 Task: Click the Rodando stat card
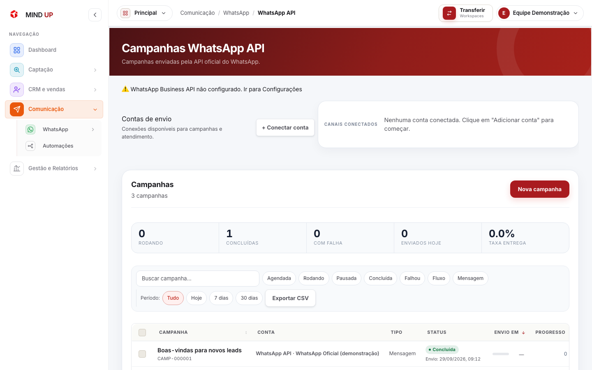click(175, 238)
